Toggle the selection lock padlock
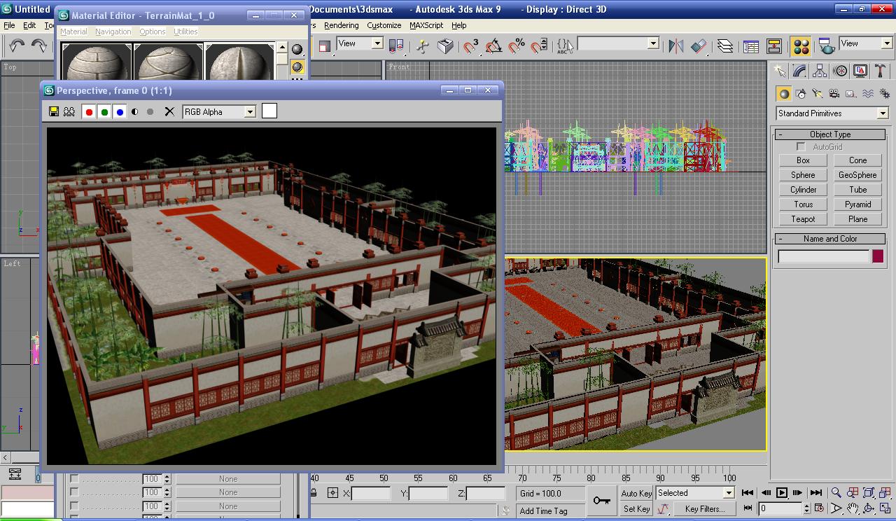This screenshot has width=896, height=521. (x=313, y=493)
